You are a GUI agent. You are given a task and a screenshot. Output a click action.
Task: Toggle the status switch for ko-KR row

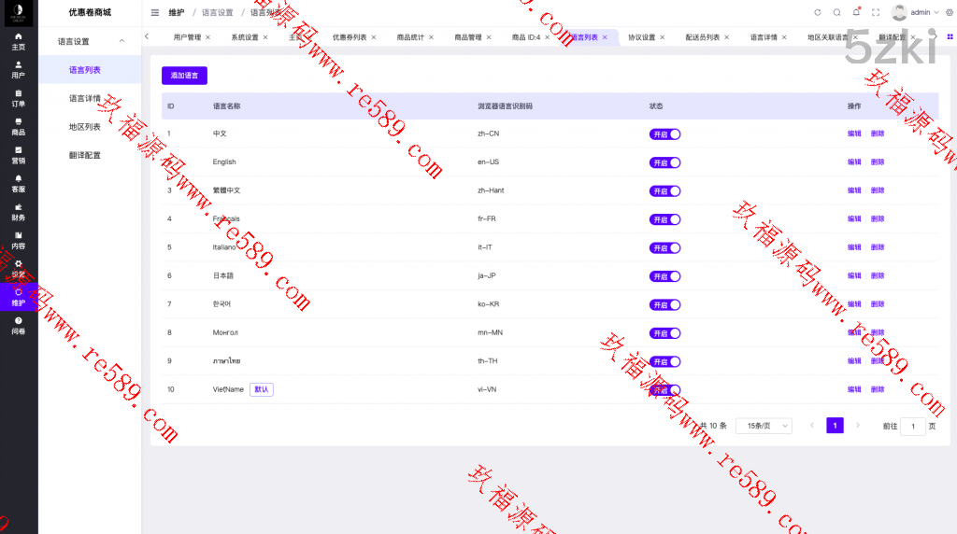(664, 304)
